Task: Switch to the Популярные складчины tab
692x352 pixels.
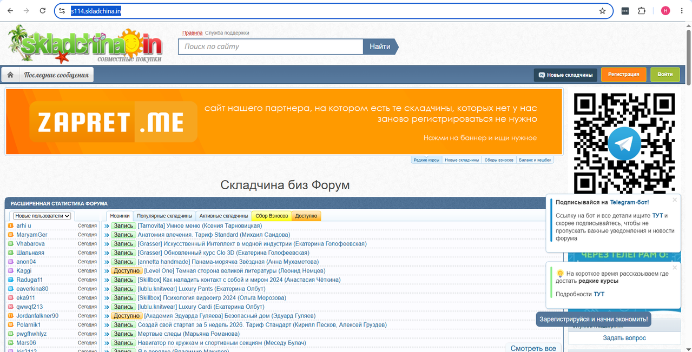Action: click(x=164, y=216)
